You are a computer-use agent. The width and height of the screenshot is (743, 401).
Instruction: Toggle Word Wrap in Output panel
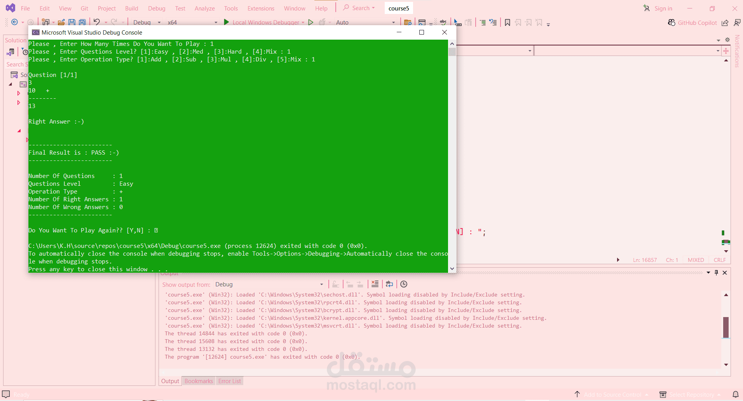pos(389,284)
